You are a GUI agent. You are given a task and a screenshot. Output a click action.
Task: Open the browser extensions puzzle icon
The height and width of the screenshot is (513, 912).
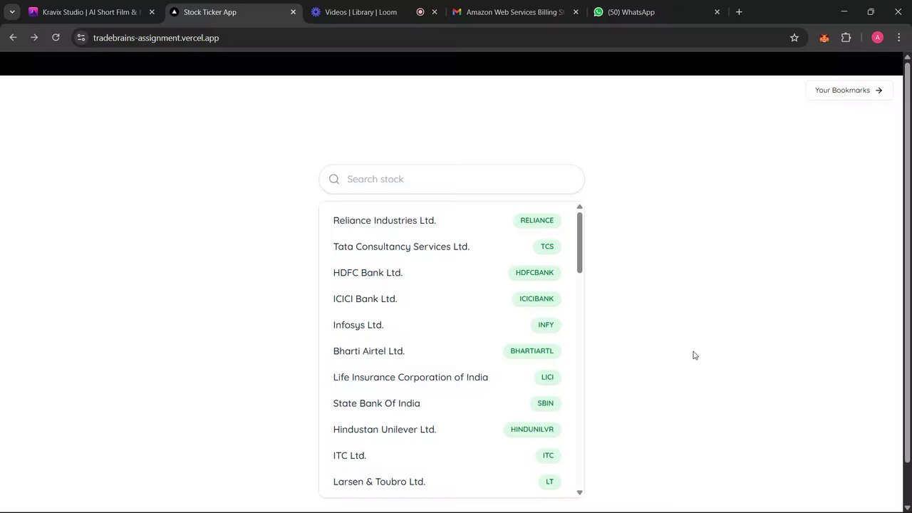coord(846,38)
